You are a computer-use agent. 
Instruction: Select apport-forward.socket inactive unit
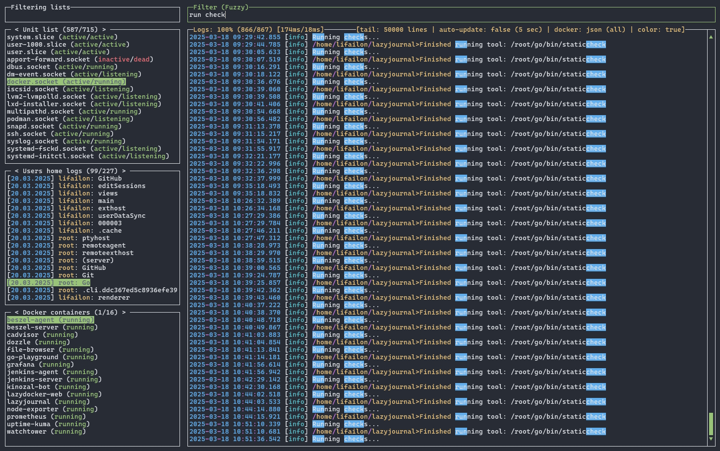click(80, 60)
